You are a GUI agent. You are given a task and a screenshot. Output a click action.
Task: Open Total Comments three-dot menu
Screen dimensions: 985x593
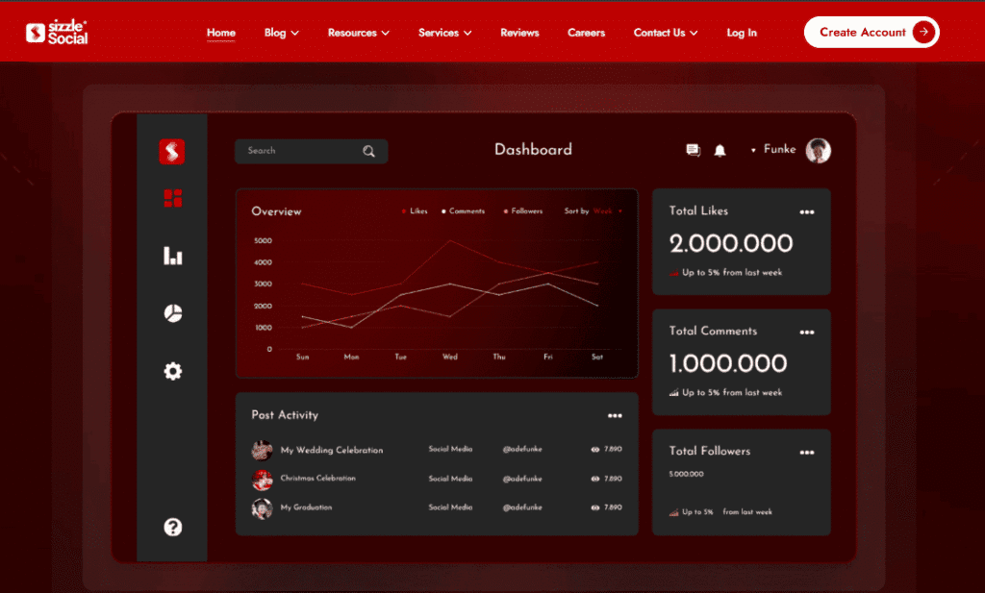(807, 332)
